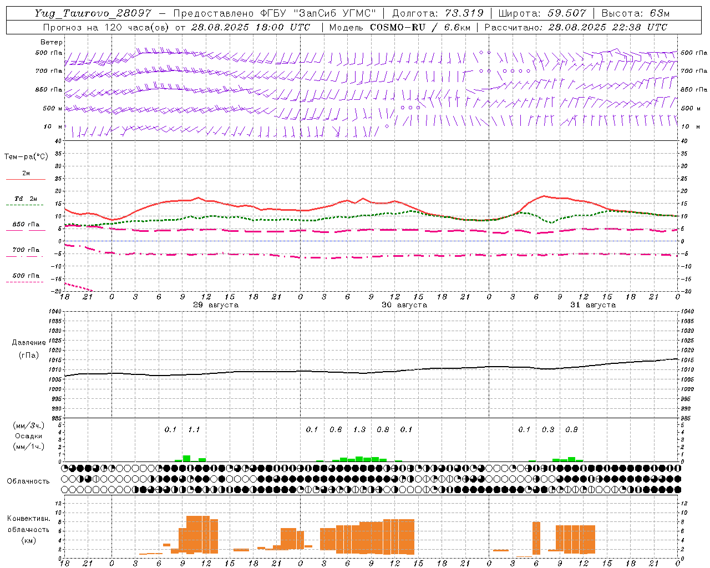710x568 pixels.
Task: Click the Прогноз на 120 часа(ов) header text
Action: pos(106,27)
